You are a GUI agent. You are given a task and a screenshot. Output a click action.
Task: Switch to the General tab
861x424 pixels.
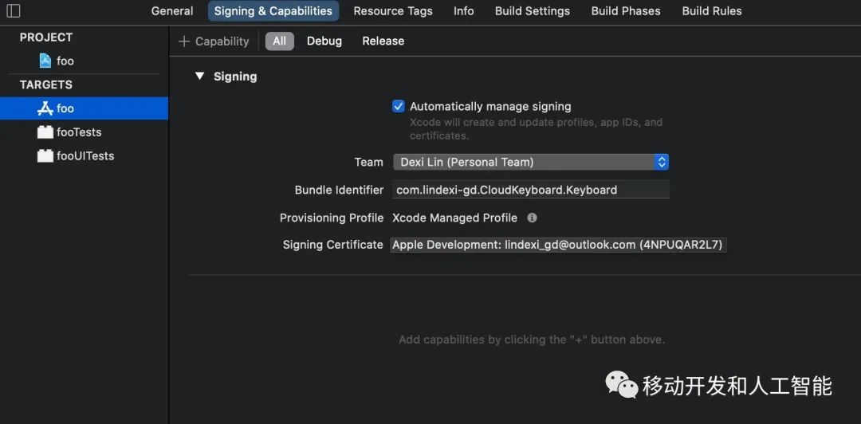pyautogui.click(x=172, y=11)
